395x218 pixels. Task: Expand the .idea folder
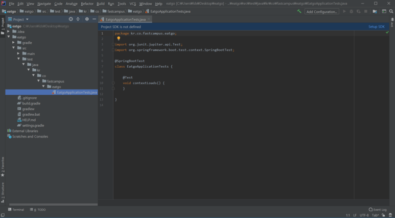click(8, 32)
